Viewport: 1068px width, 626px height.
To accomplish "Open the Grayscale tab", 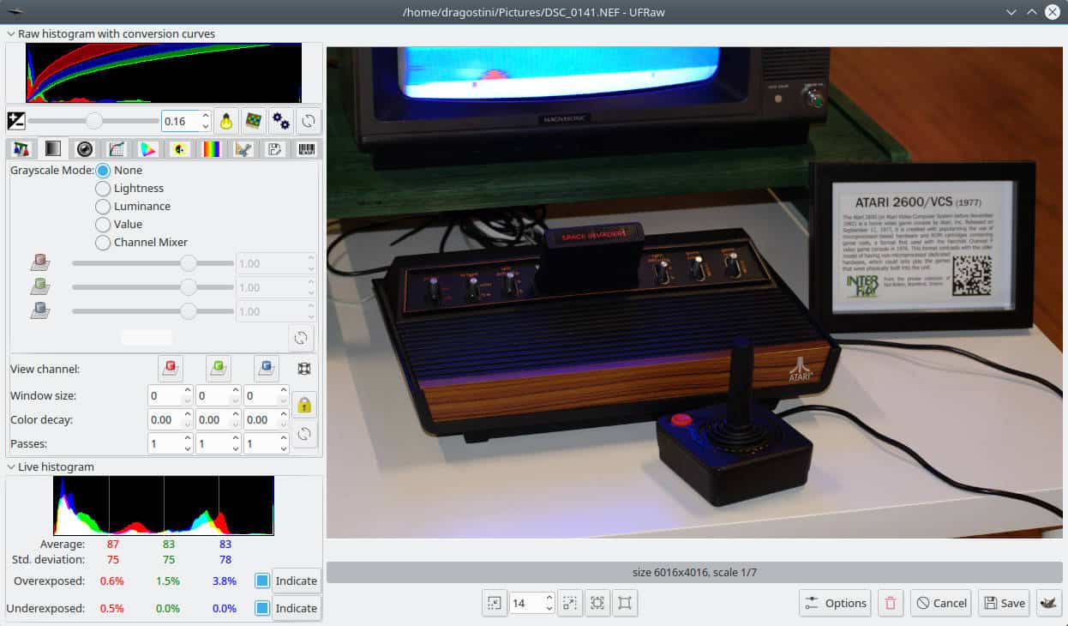I will click(x=53, y=149).
